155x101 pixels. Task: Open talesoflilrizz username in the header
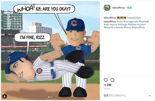pos(119,8)
